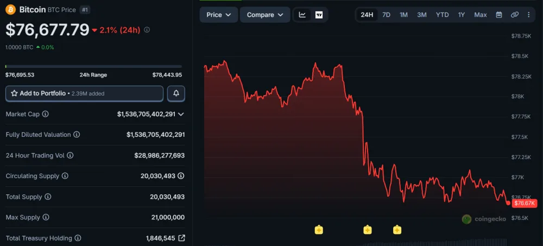Click the $76,677.79 price text
The width and height of the screenshot is (543, 246).
click(47, 30)
